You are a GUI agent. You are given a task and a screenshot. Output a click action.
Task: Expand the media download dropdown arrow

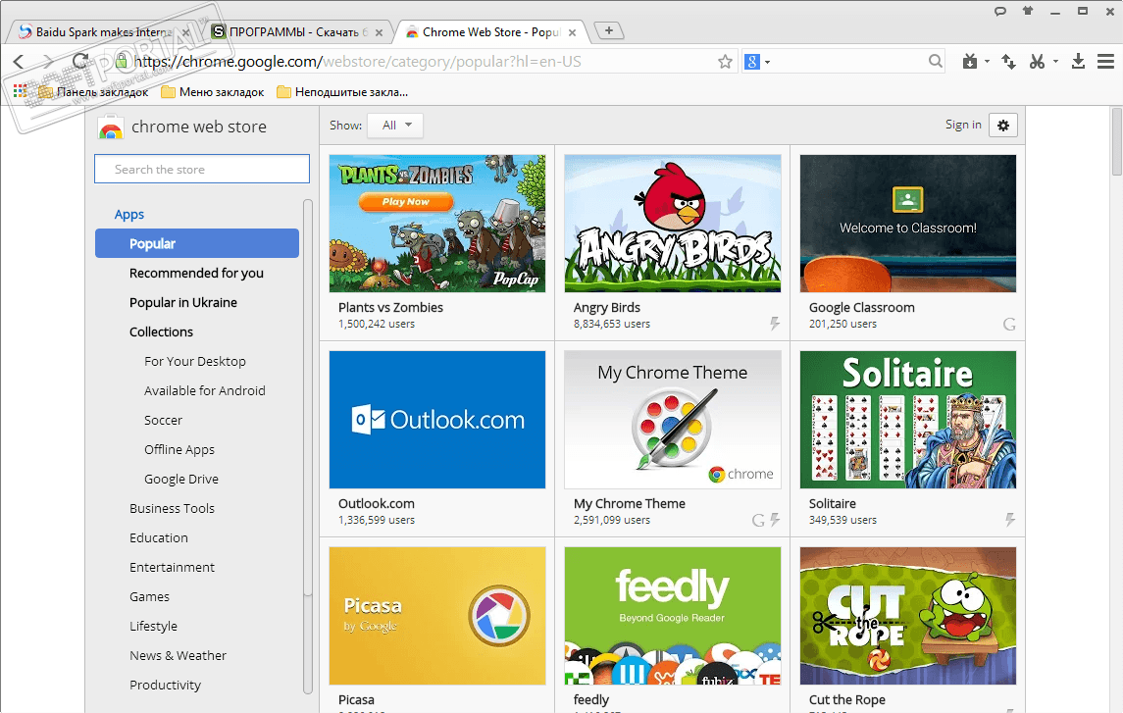[987, 62]
